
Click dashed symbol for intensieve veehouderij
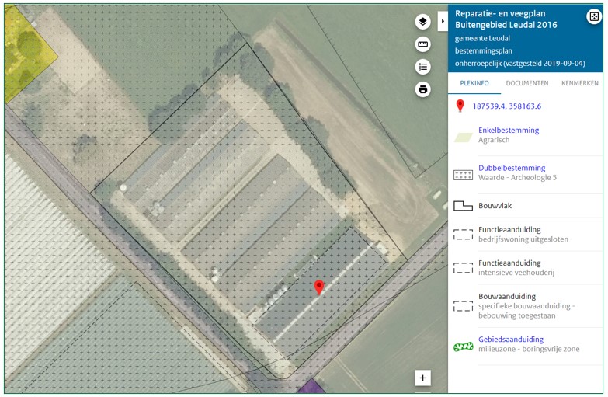click(x=463, y=268)
